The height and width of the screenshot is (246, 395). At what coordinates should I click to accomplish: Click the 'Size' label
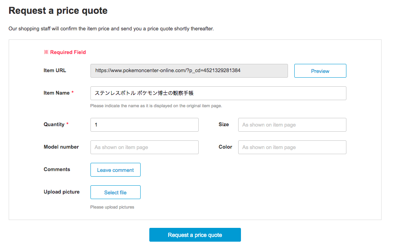click(224, 124)
